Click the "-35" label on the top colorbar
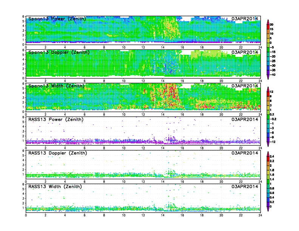The height and width of the screenshot is (231, 299). coord(273,70)
